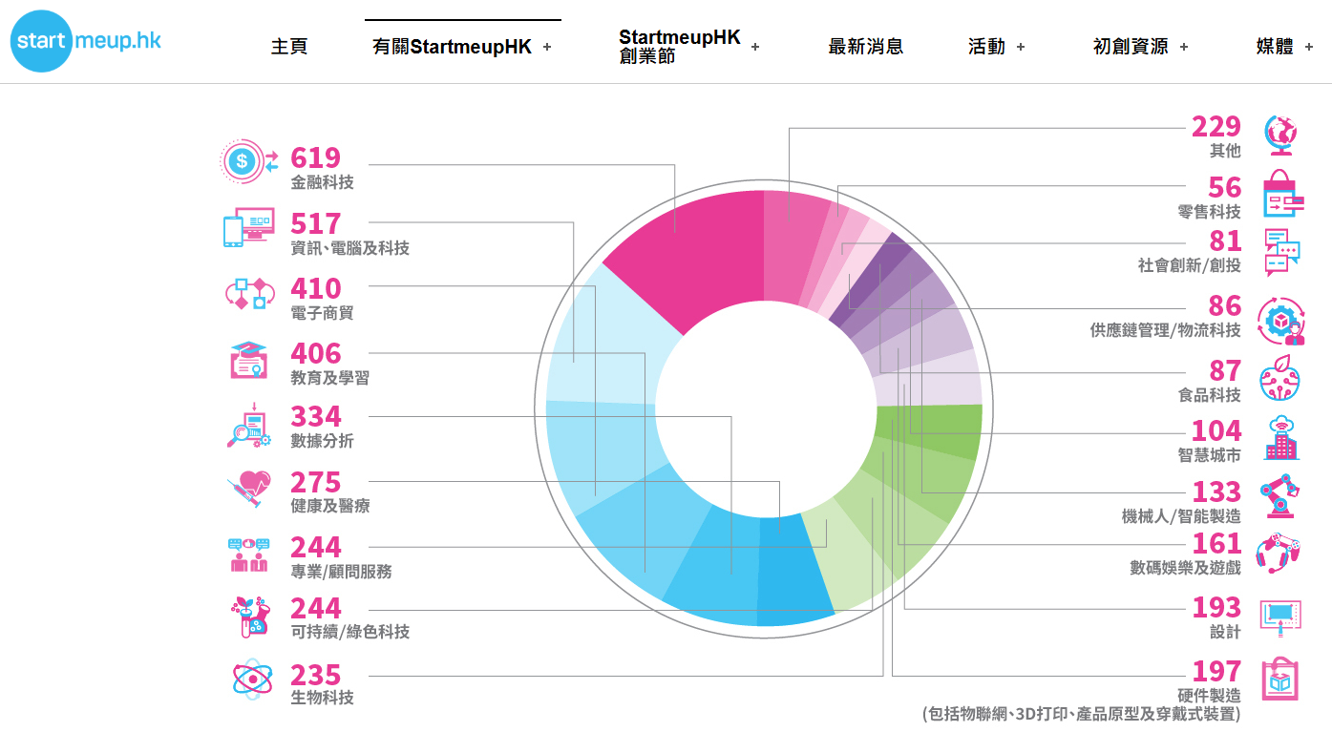The height and width of the screenshot is (732, 1332).
Task: Click the health heart and syringe icon
Action: point(249,489)
